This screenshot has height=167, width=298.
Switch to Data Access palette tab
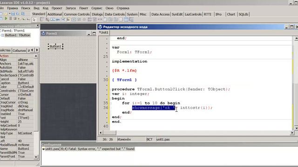coord(160,14)
